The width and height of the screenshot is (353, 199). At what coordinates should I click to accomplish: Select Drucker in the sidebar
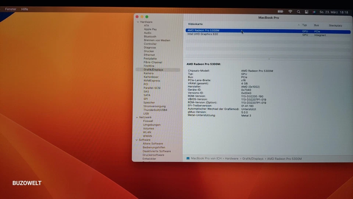[149, 51]
